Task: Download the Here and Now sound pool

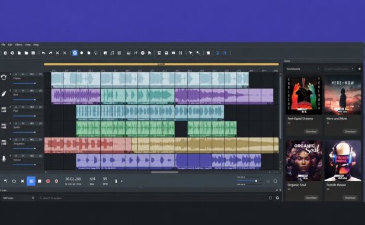Action: click(350, 131)
